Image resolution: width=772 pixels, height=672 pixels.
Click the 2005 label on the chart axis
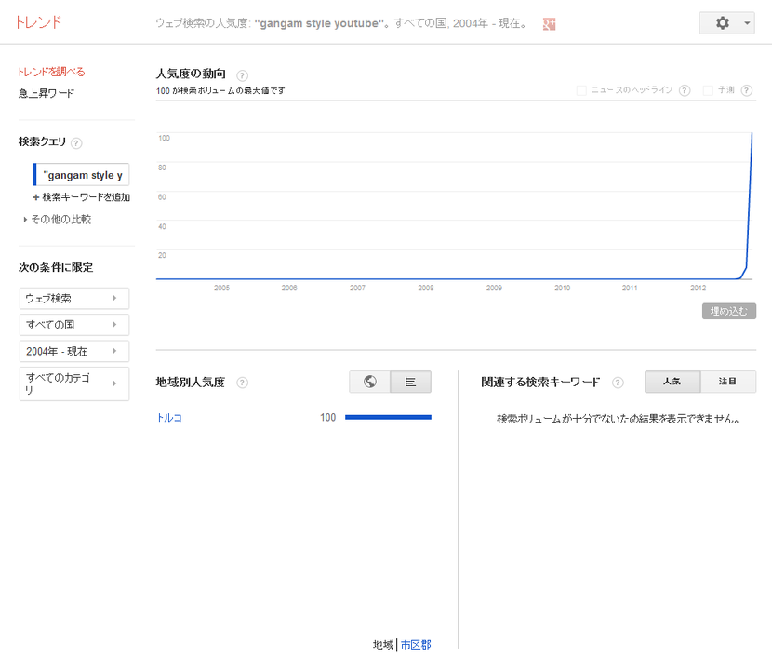tap(221, 288)
